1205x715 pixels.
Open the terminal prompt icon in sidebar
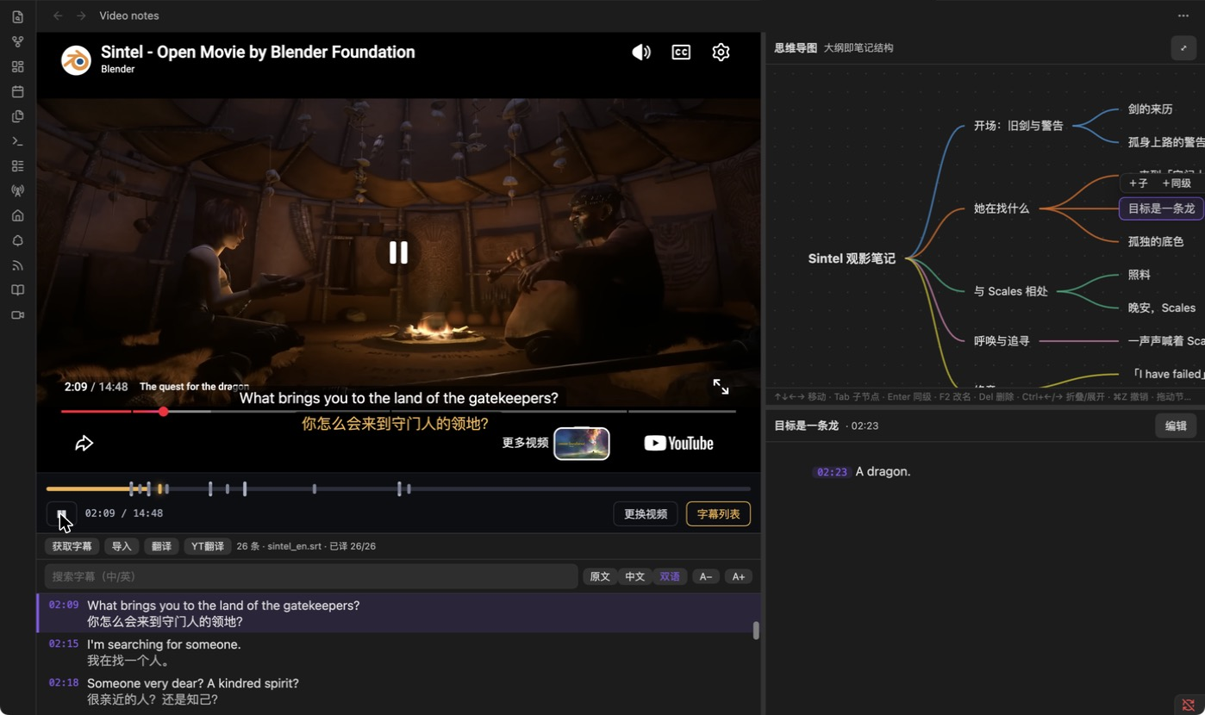pyautogui.click(x=17, y=141)
